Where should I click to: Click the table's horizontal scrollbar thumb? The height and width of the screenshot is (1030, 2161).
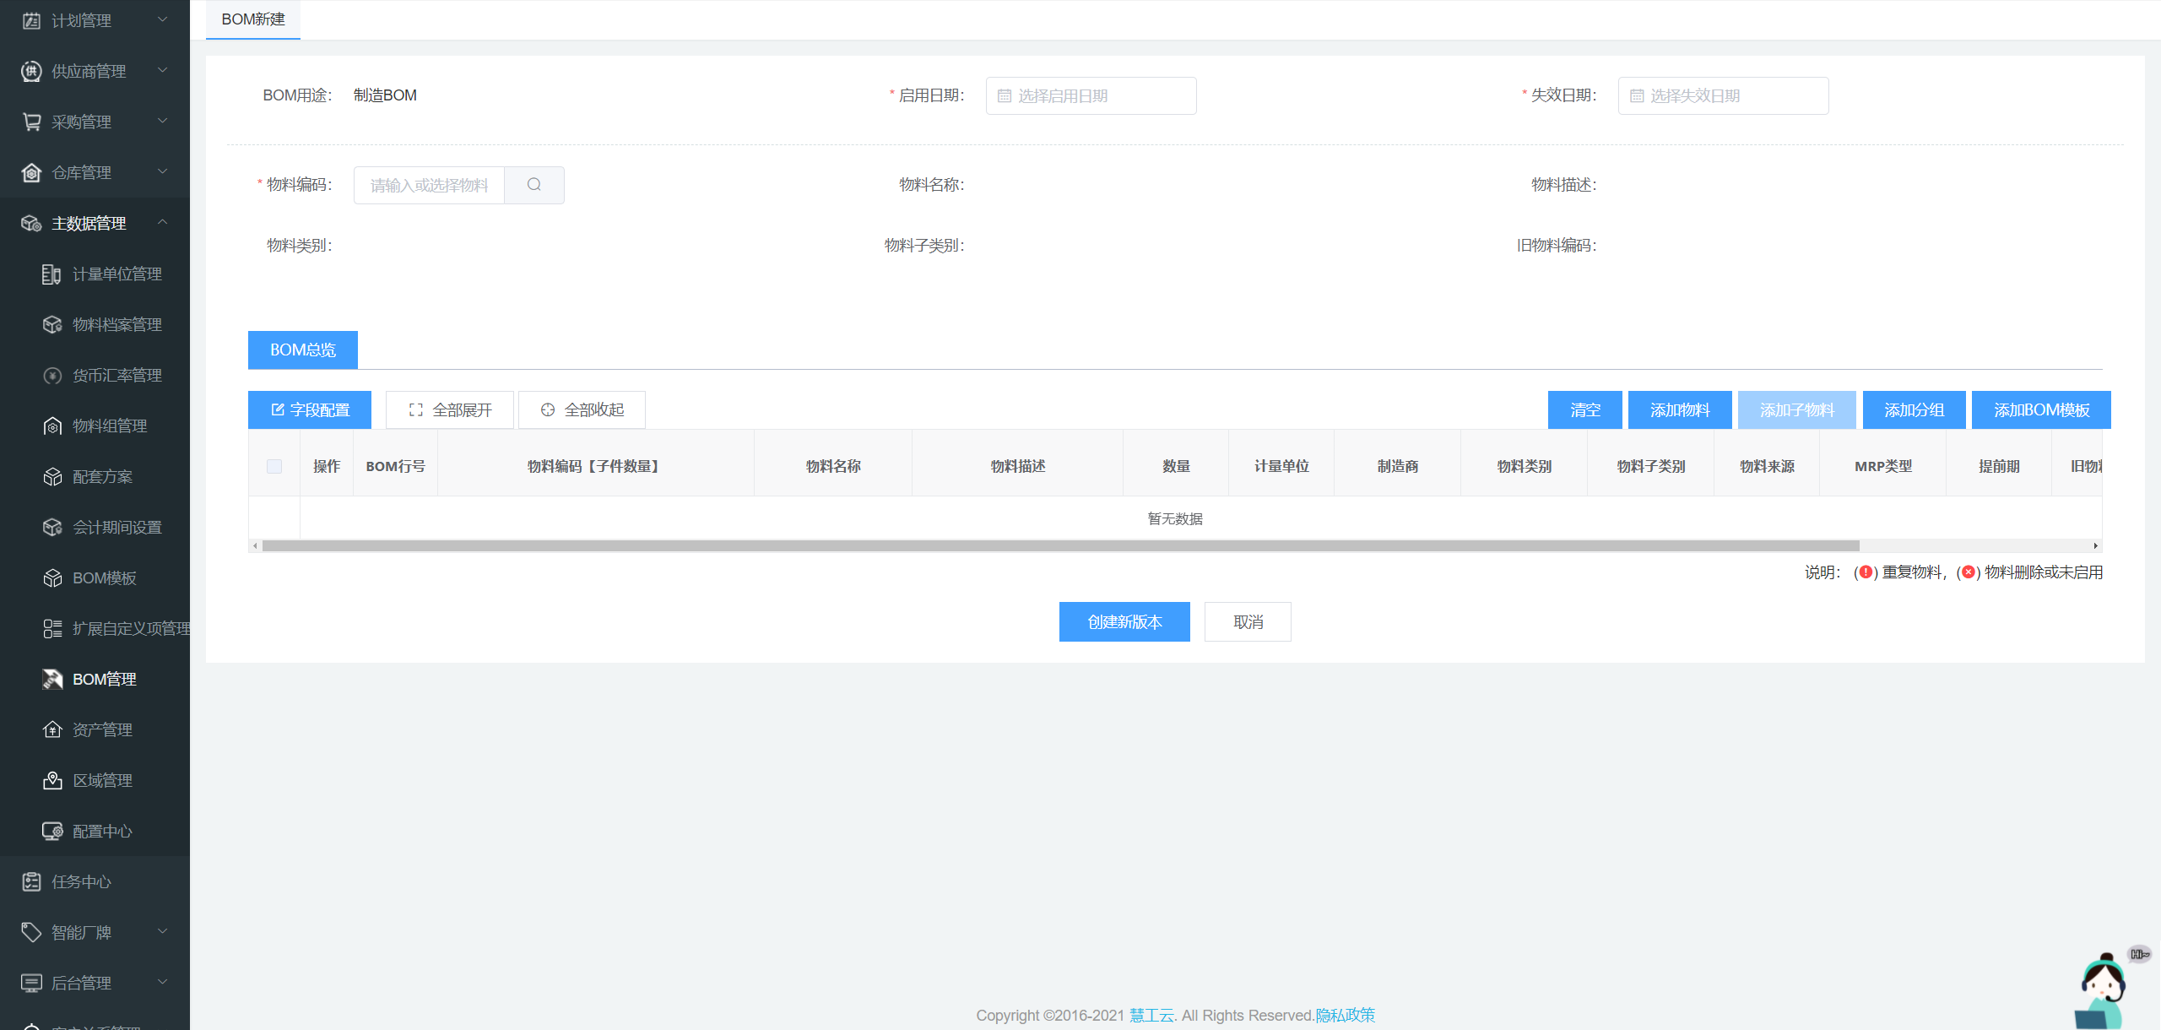1059,546
